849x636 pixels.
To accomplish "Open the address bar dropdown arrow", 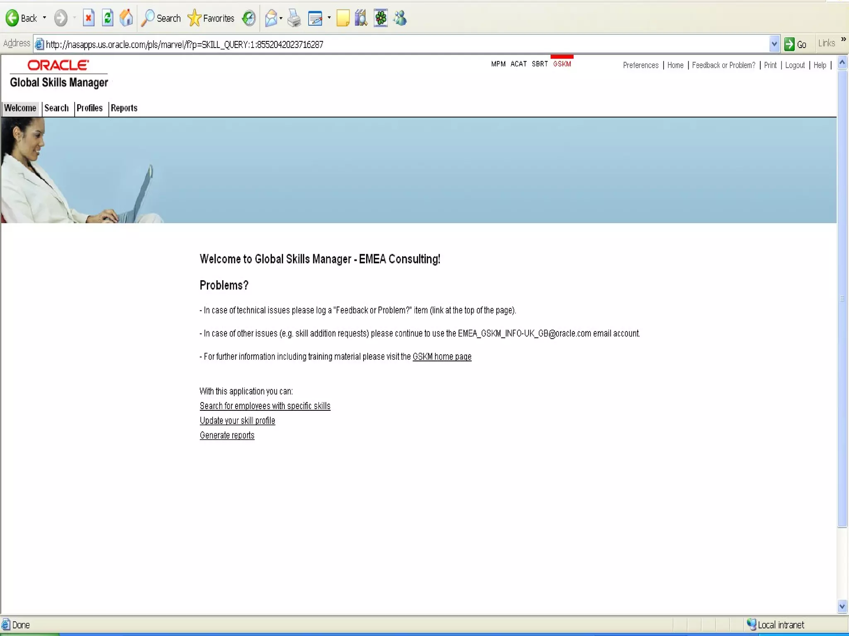I will 774,44.
